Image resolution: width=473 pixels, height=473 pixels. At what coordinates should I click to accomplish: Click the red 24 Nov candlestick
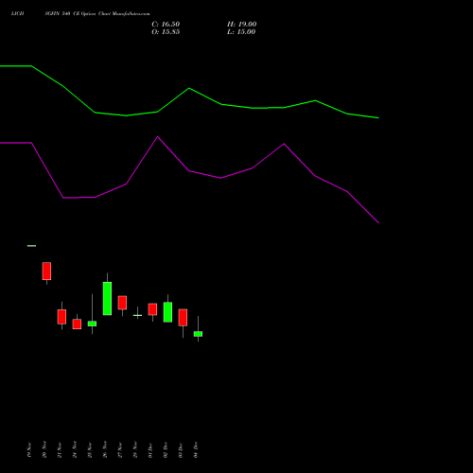pos(77,324)
